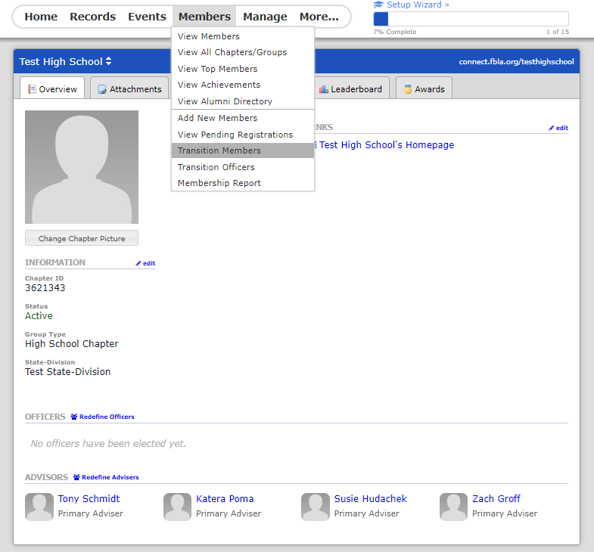Select Transition Officers entry
594x552 pixels.
pos(243,167)
